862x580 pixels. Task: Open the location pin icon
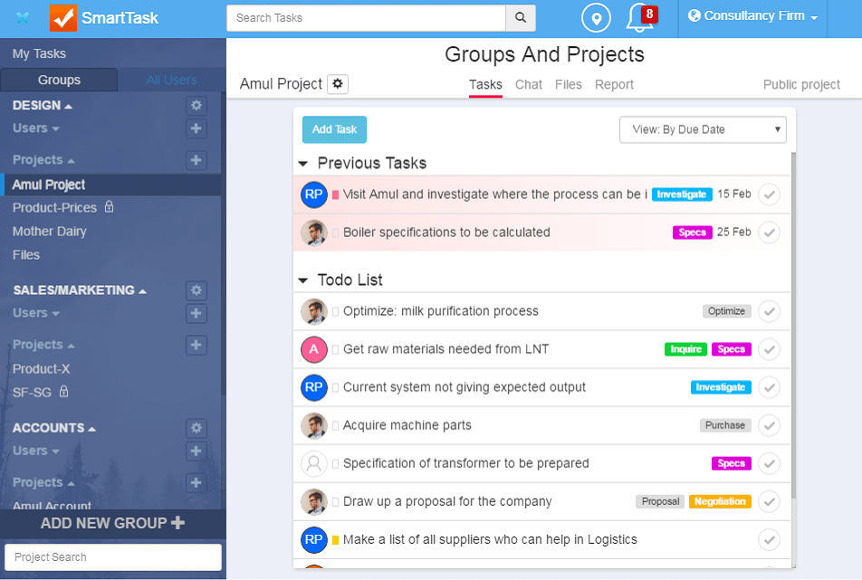coord(596,18)
